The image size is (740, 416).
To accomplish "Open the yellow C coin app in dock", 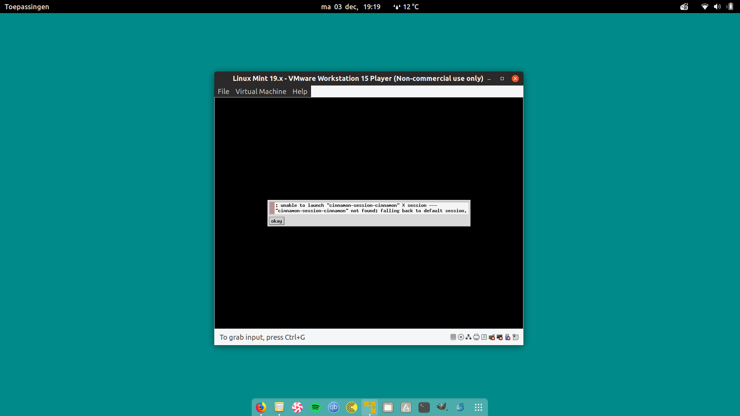I will point(351,407).
